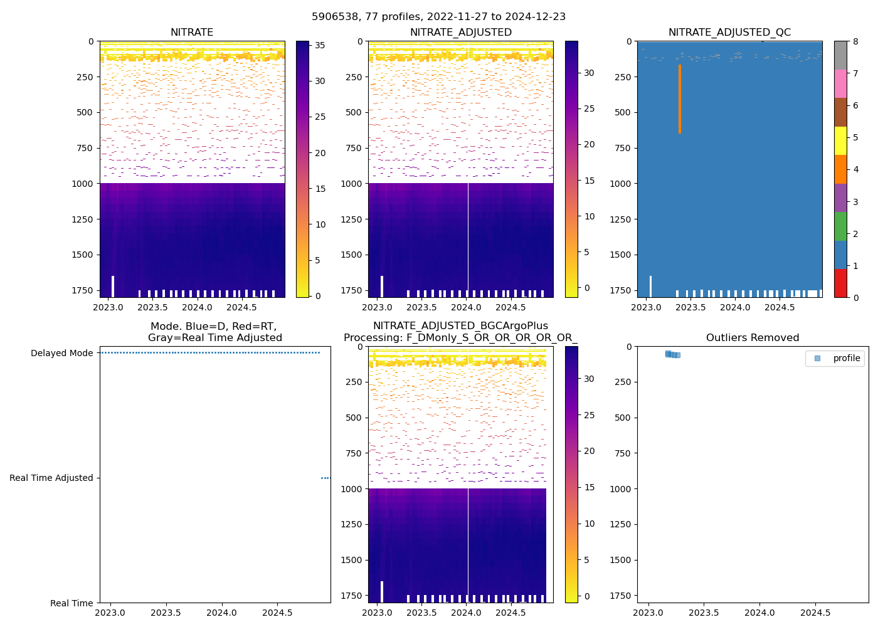Click the Real Time Adjusted blue dots
Image resolution: width=878 pixels, height=627 pixels.
(x=325, y=478)
